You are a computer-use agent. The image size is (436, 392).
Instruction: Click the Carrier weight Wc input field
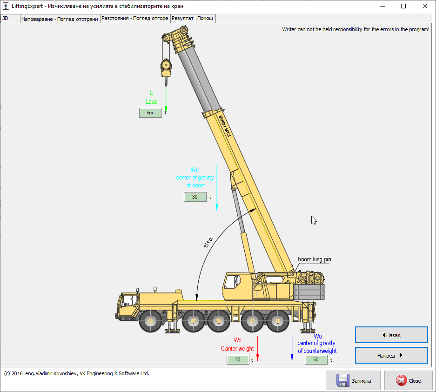238,359
